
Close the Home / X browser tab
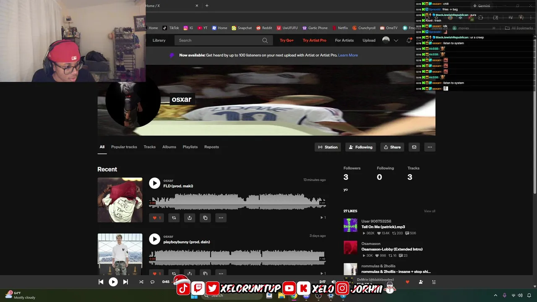[197, 5]
